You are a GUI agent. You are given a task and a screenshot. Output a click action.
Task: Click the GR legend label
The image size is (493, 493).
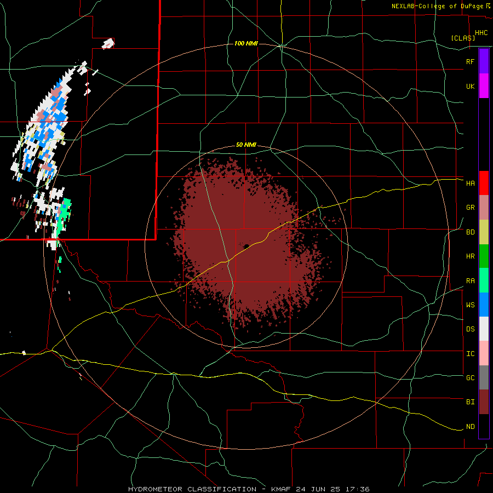coord(470,208)
